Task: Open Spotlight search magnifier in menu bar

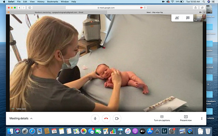Action: (x=204, y=2)
